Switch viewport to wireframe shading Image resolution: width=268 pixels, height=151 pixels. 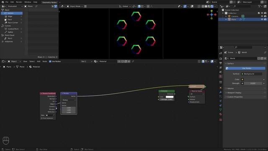tap(203, 6)
